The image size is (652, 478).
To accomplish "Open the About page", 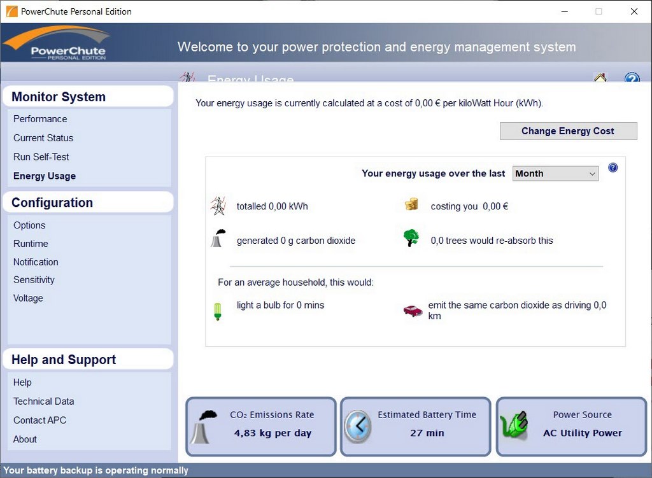I will pyautogui.click(x=25, y=439).
